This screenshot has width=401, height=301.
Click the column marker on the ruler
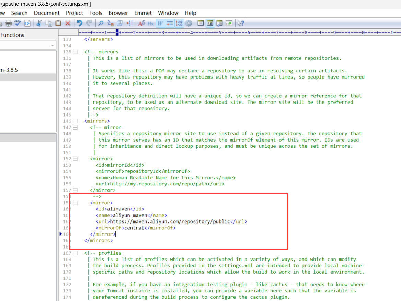(117, 32)
